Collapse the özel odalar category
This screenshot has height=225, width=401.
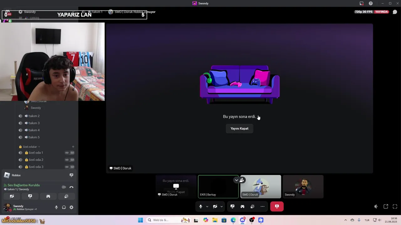[x=29, y=147]
